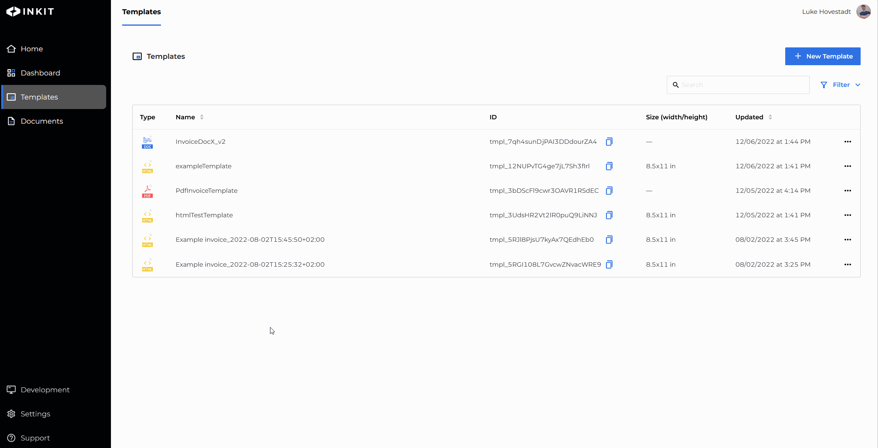Click the Inkit logo
Image resolution: width=878 pixels, height=448 pixels.
[30, 11]
